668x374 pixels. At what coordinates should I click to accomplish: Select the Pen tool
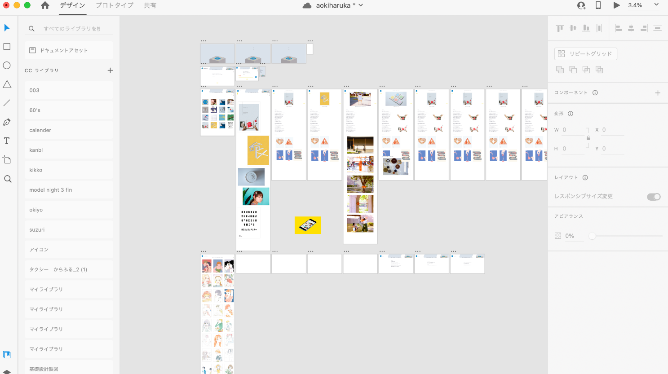click(7, 122)
